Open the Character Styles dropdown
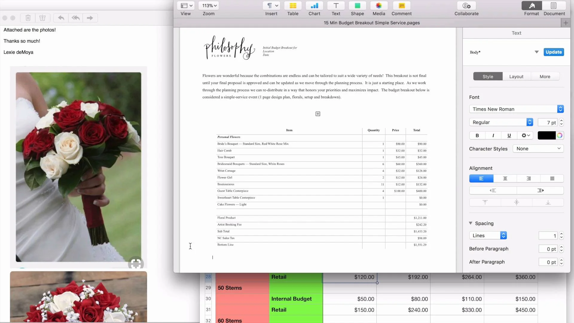This screenshot has height=323, width=574. [x=538, y=149]
